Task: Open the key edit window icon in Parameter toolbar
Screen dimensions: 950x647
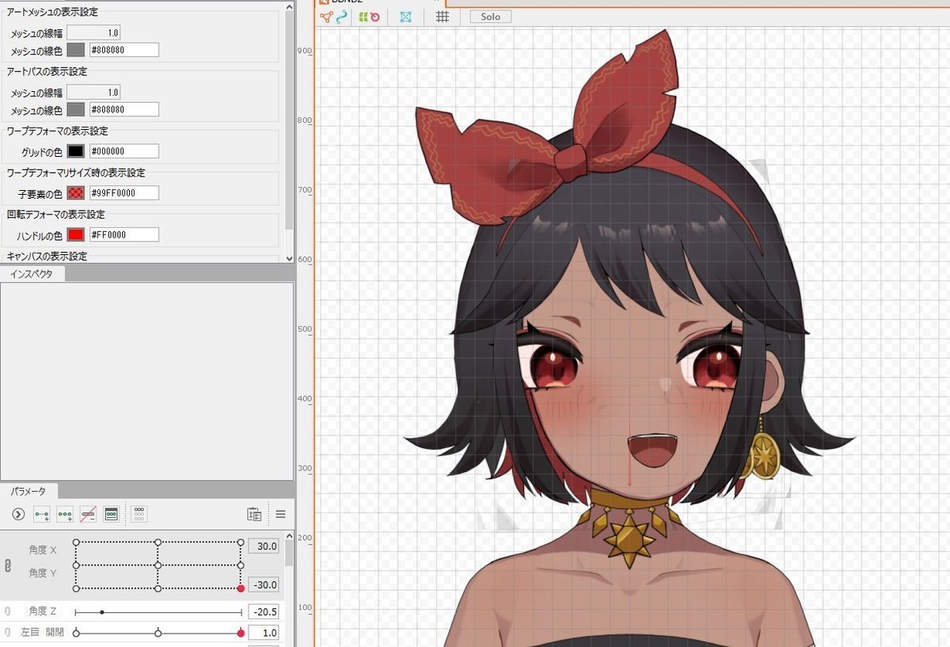Action: [x=112, y=514]
